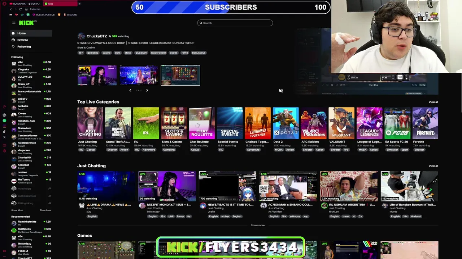Screen dimensions: 462x259
Task: Select Following in the Kick sidebar
Action: click(31, 46)
